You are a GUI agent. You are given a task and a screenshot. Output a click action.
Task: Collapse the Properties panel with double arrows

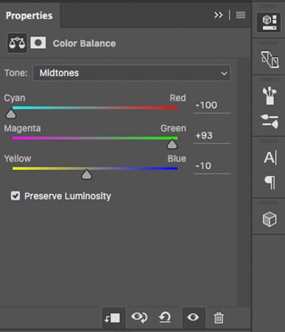point(219,15)
